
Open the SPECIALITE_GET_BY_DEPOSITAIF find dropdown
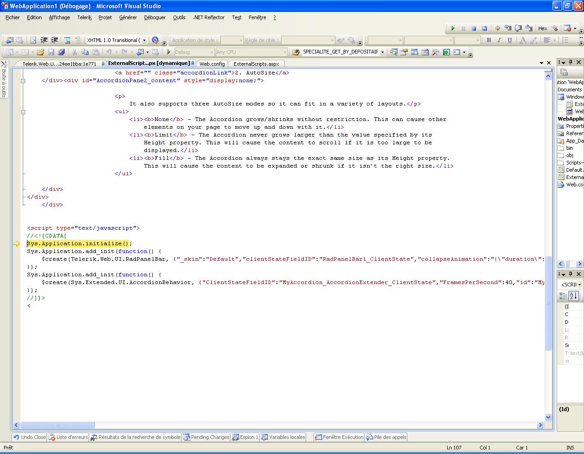pyautogui.click(x=382, y=52)
